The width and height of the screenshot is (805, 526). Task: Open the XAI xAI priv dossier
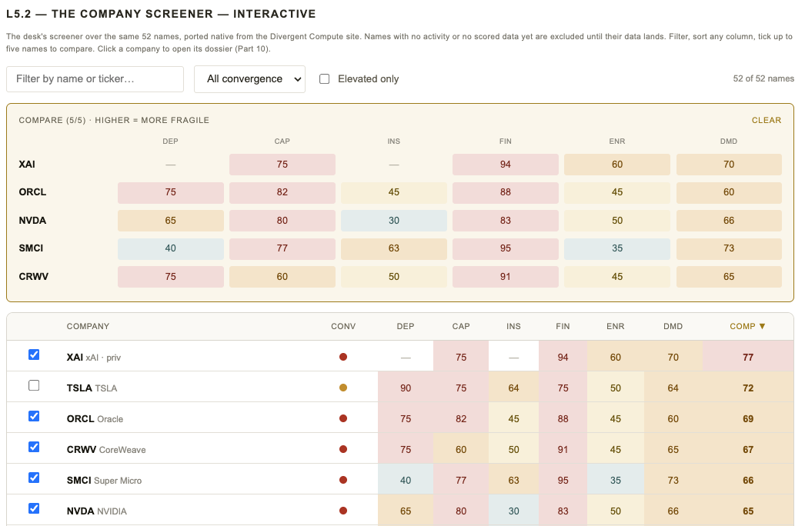tap(93, 357)
